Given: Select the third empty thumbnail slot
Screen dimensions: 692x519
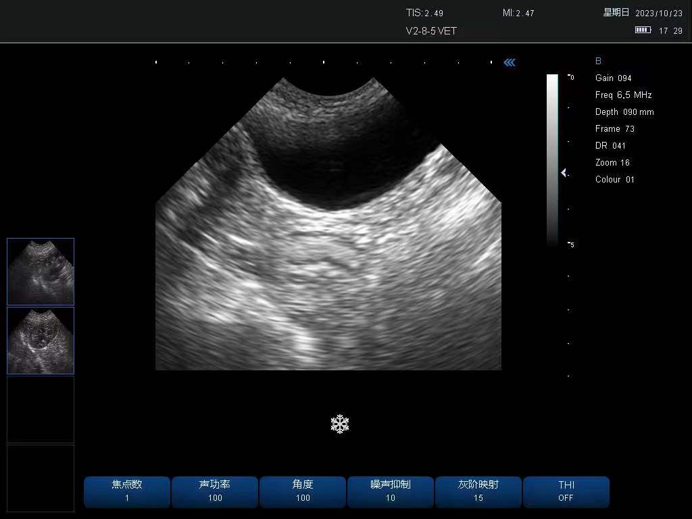Looking at the screenshot, I should pos(41,410).
